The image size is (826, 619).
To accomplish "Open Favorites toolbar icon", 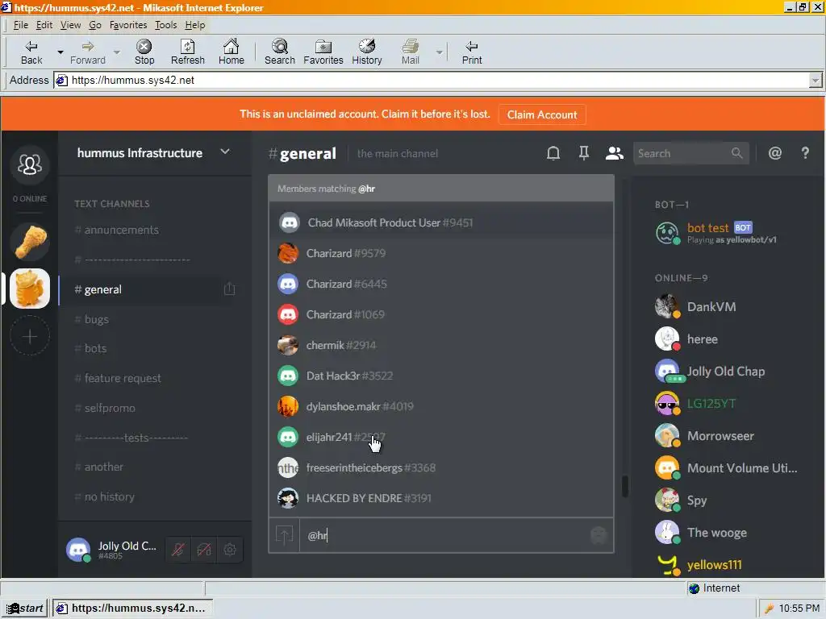I will tap(323, 52).
